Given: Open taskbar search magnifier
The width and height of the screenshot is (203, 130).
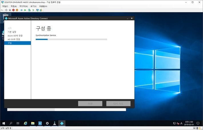Looking at the screenshot, I should (11, 123).
